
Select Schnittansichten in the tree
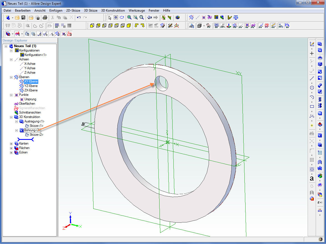(x=30, y=112)
